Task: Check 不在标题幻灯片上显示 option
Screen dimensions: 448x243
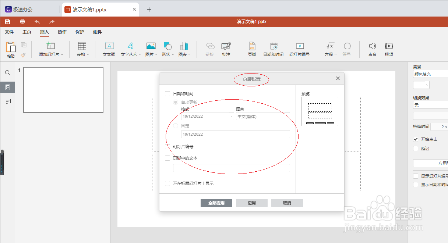Action: (167, 183)
